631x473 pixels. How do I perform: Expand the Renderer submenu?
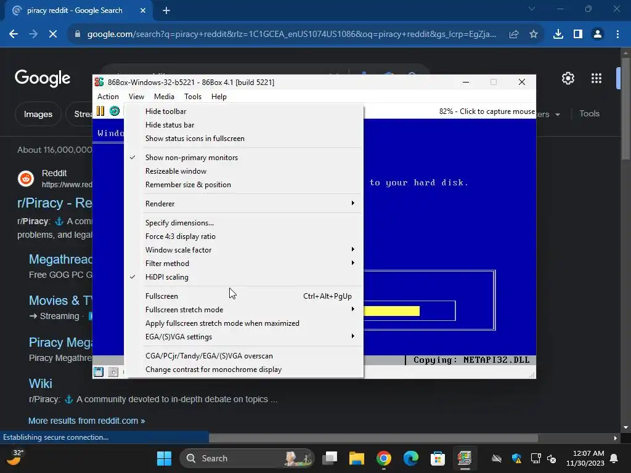(244, 203)
